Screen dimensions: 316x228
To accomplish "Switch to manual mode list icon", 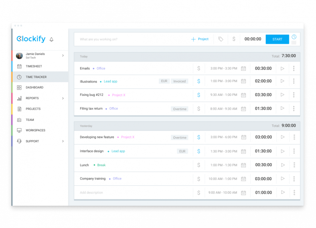I will coord(294,42).
